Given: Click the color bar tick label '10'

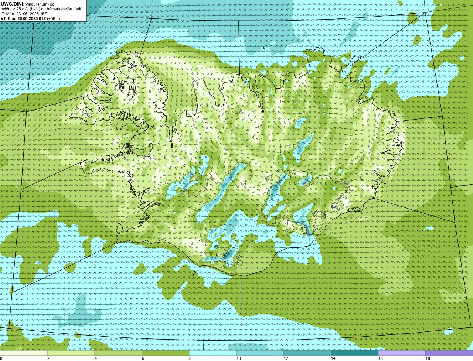Looking at the screenshot, I should click(x=239, y=358).
